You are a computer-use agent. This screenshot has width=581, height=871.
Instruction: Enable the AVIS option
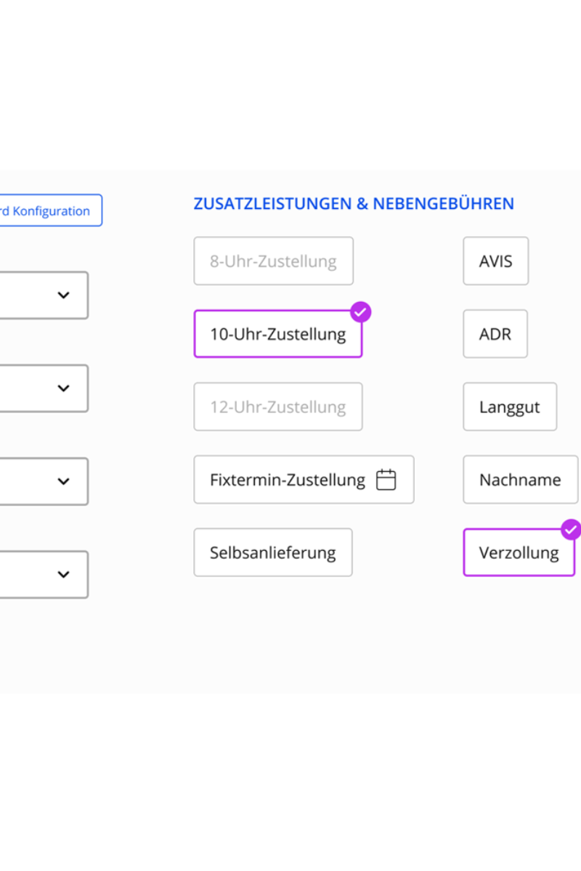click(x=495, y=261)
